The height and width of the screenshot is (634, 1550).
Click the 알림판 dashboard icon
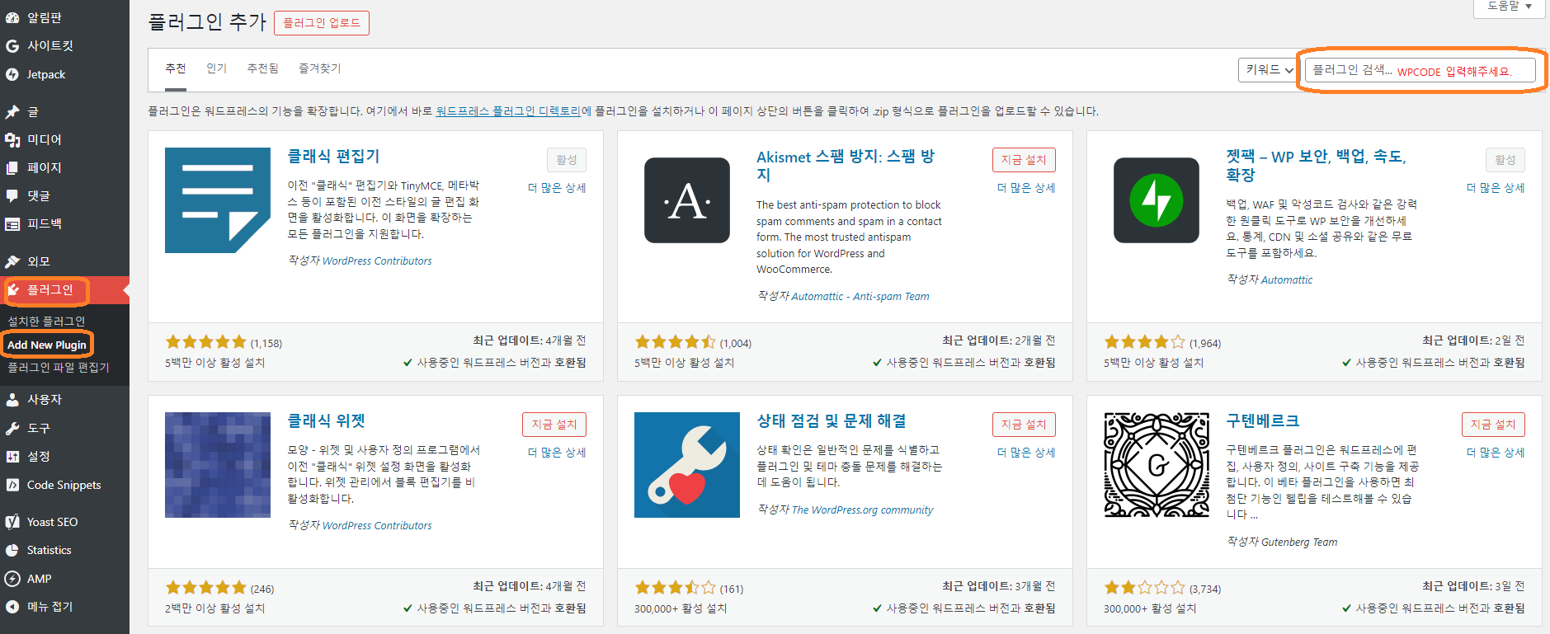(12, 17)
